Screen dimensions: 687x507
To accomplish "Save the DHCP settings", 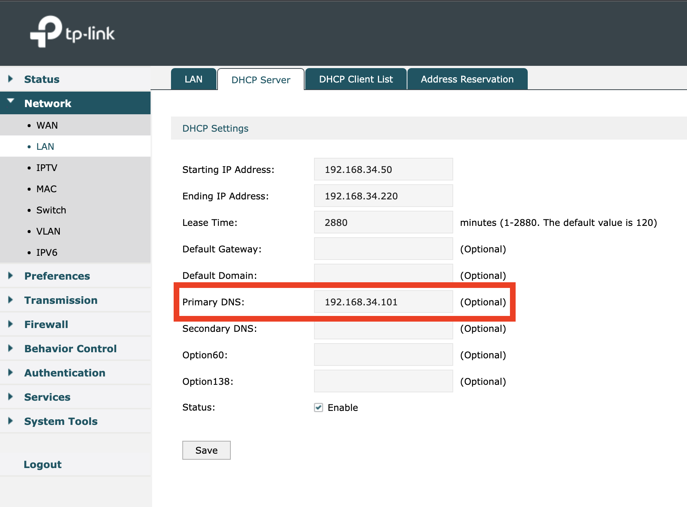I will (x=207, y=450).
